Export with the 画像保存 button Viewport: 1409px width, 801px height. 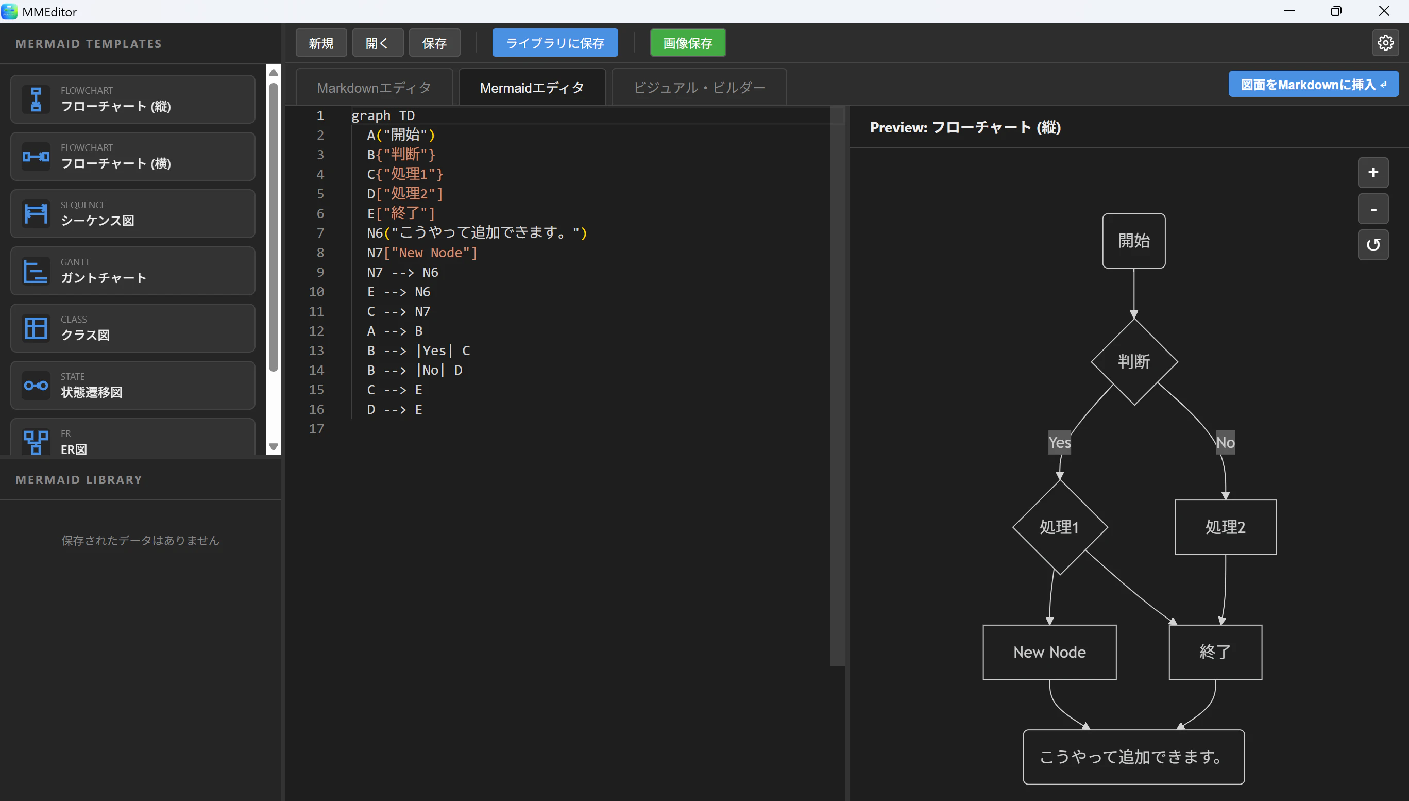688,43
